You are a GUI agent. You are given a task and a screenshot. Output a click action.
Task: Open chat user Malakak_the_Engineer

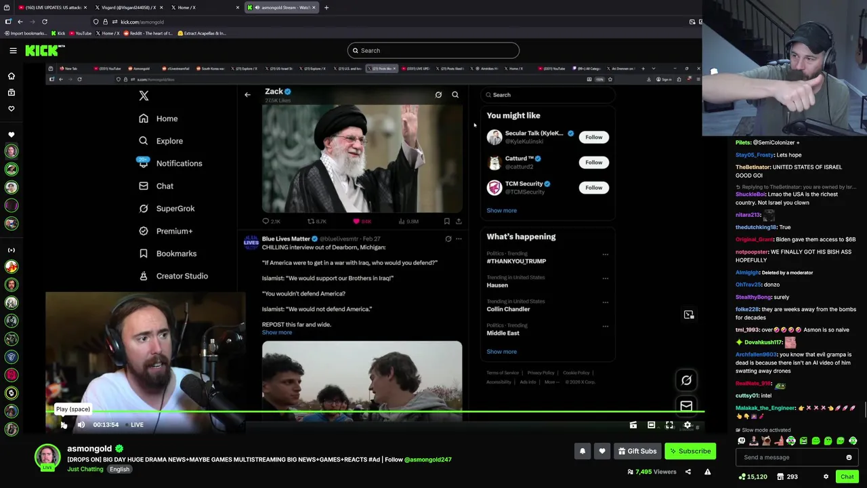click(x=765, y=408)
